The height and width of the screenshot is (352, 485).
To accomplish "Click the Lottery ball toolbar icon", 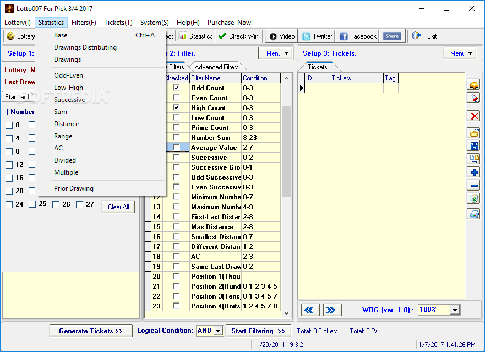I will pos(10,36).
